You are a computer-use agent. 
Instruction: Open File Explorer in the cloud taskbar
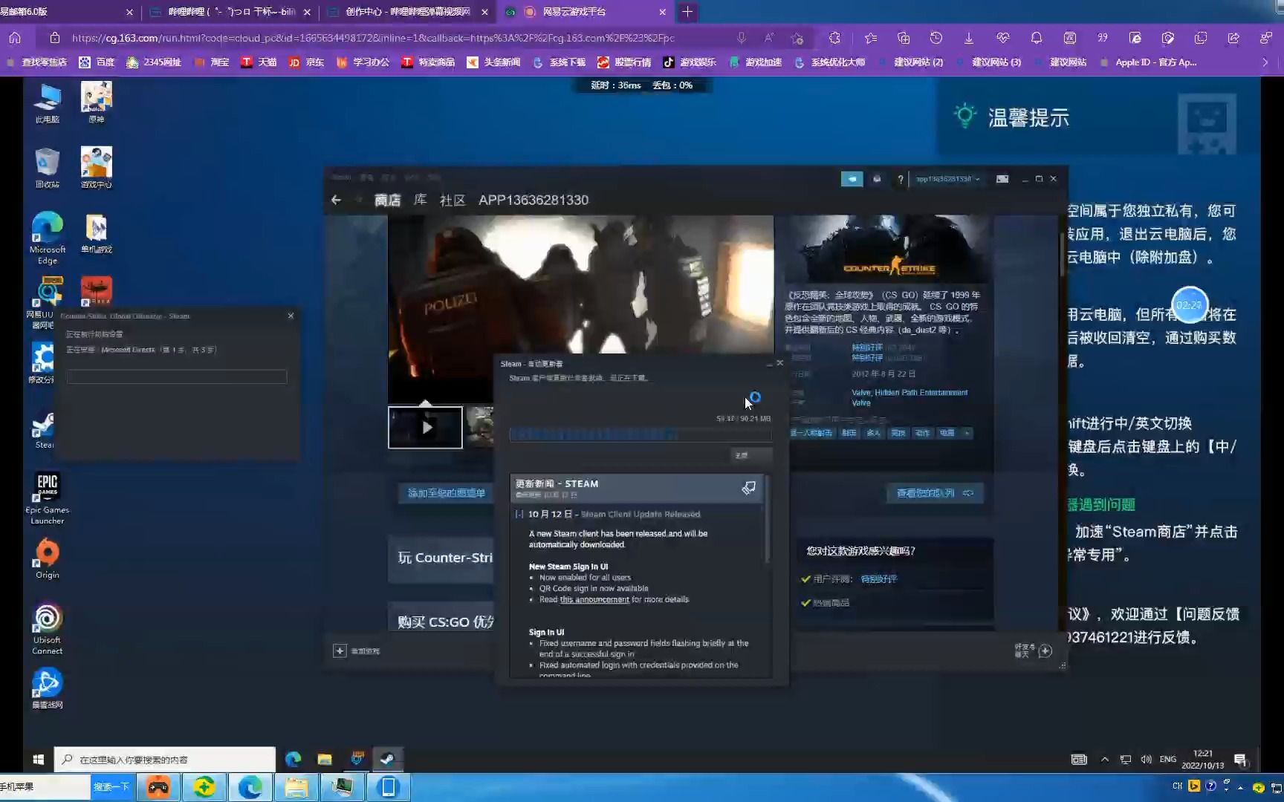[325, 759]
